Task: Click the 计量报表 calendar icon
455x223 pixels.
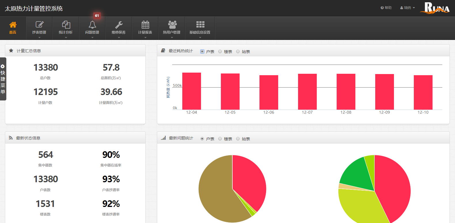Action: click(x=145, y=25)
